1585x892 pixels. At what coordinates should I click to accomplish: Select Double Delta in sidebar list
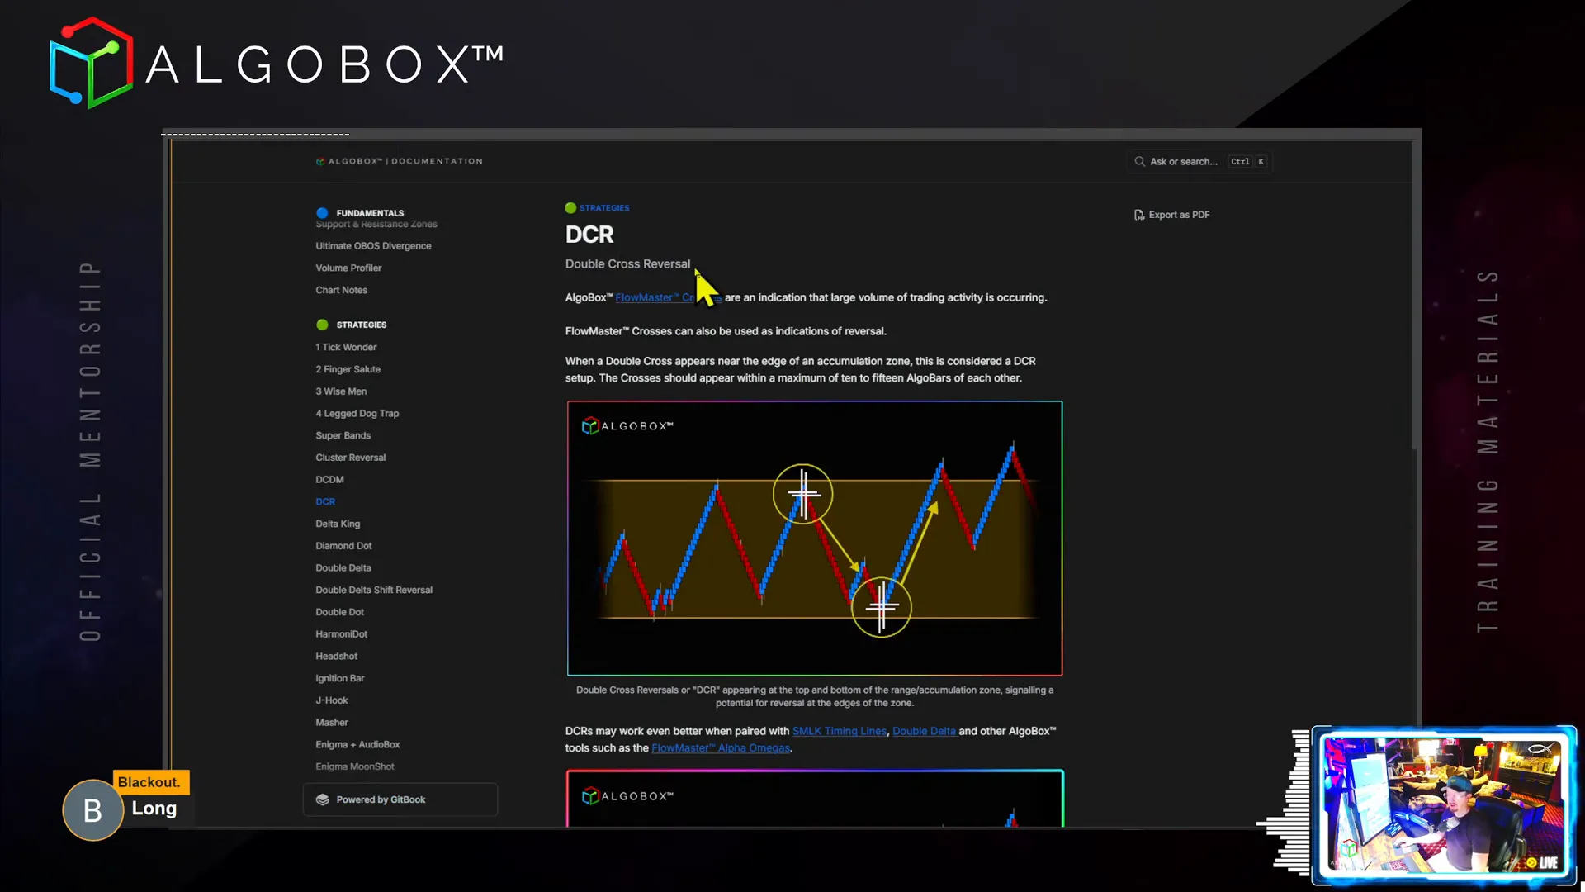[343, 568]
